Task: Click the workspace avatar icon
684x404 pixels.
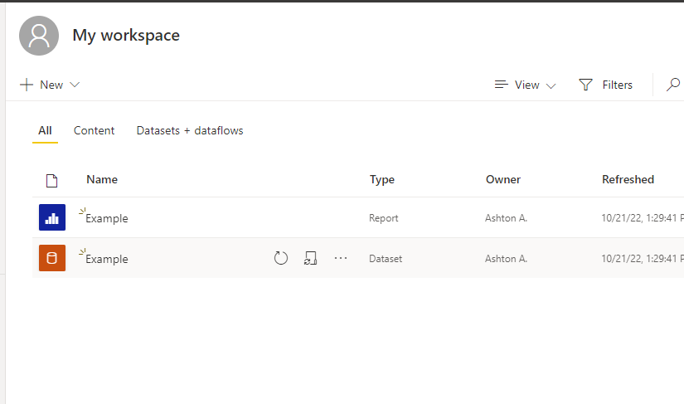Action: 39,36
